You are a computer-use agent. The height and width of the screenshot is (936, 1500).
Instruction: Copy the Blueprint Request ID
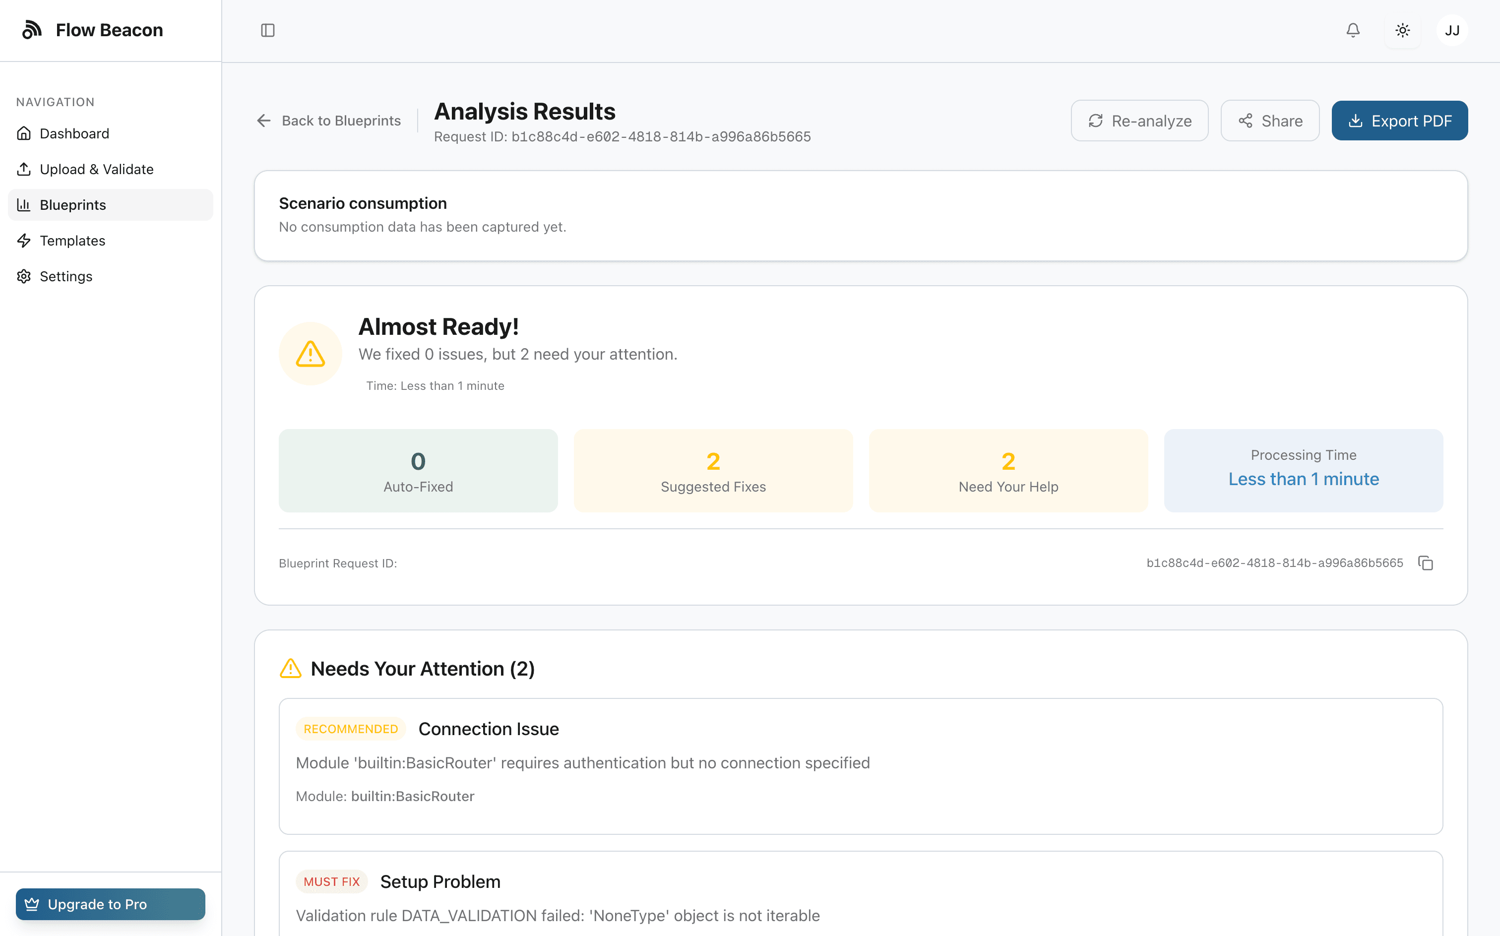point(1425,562)
